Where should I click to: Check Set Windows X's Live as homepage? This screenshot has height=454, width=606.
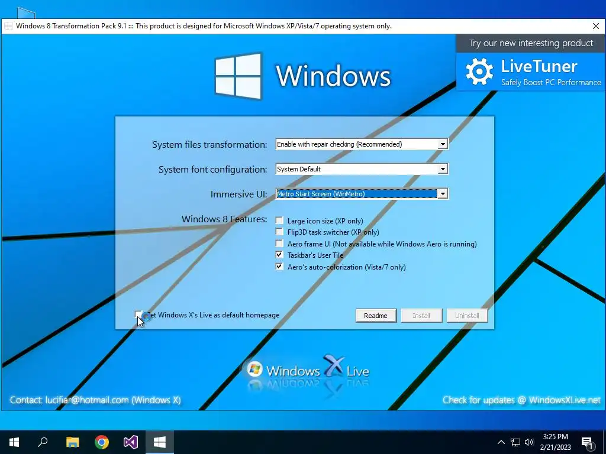pyautogui.click(x=138, y=314)
